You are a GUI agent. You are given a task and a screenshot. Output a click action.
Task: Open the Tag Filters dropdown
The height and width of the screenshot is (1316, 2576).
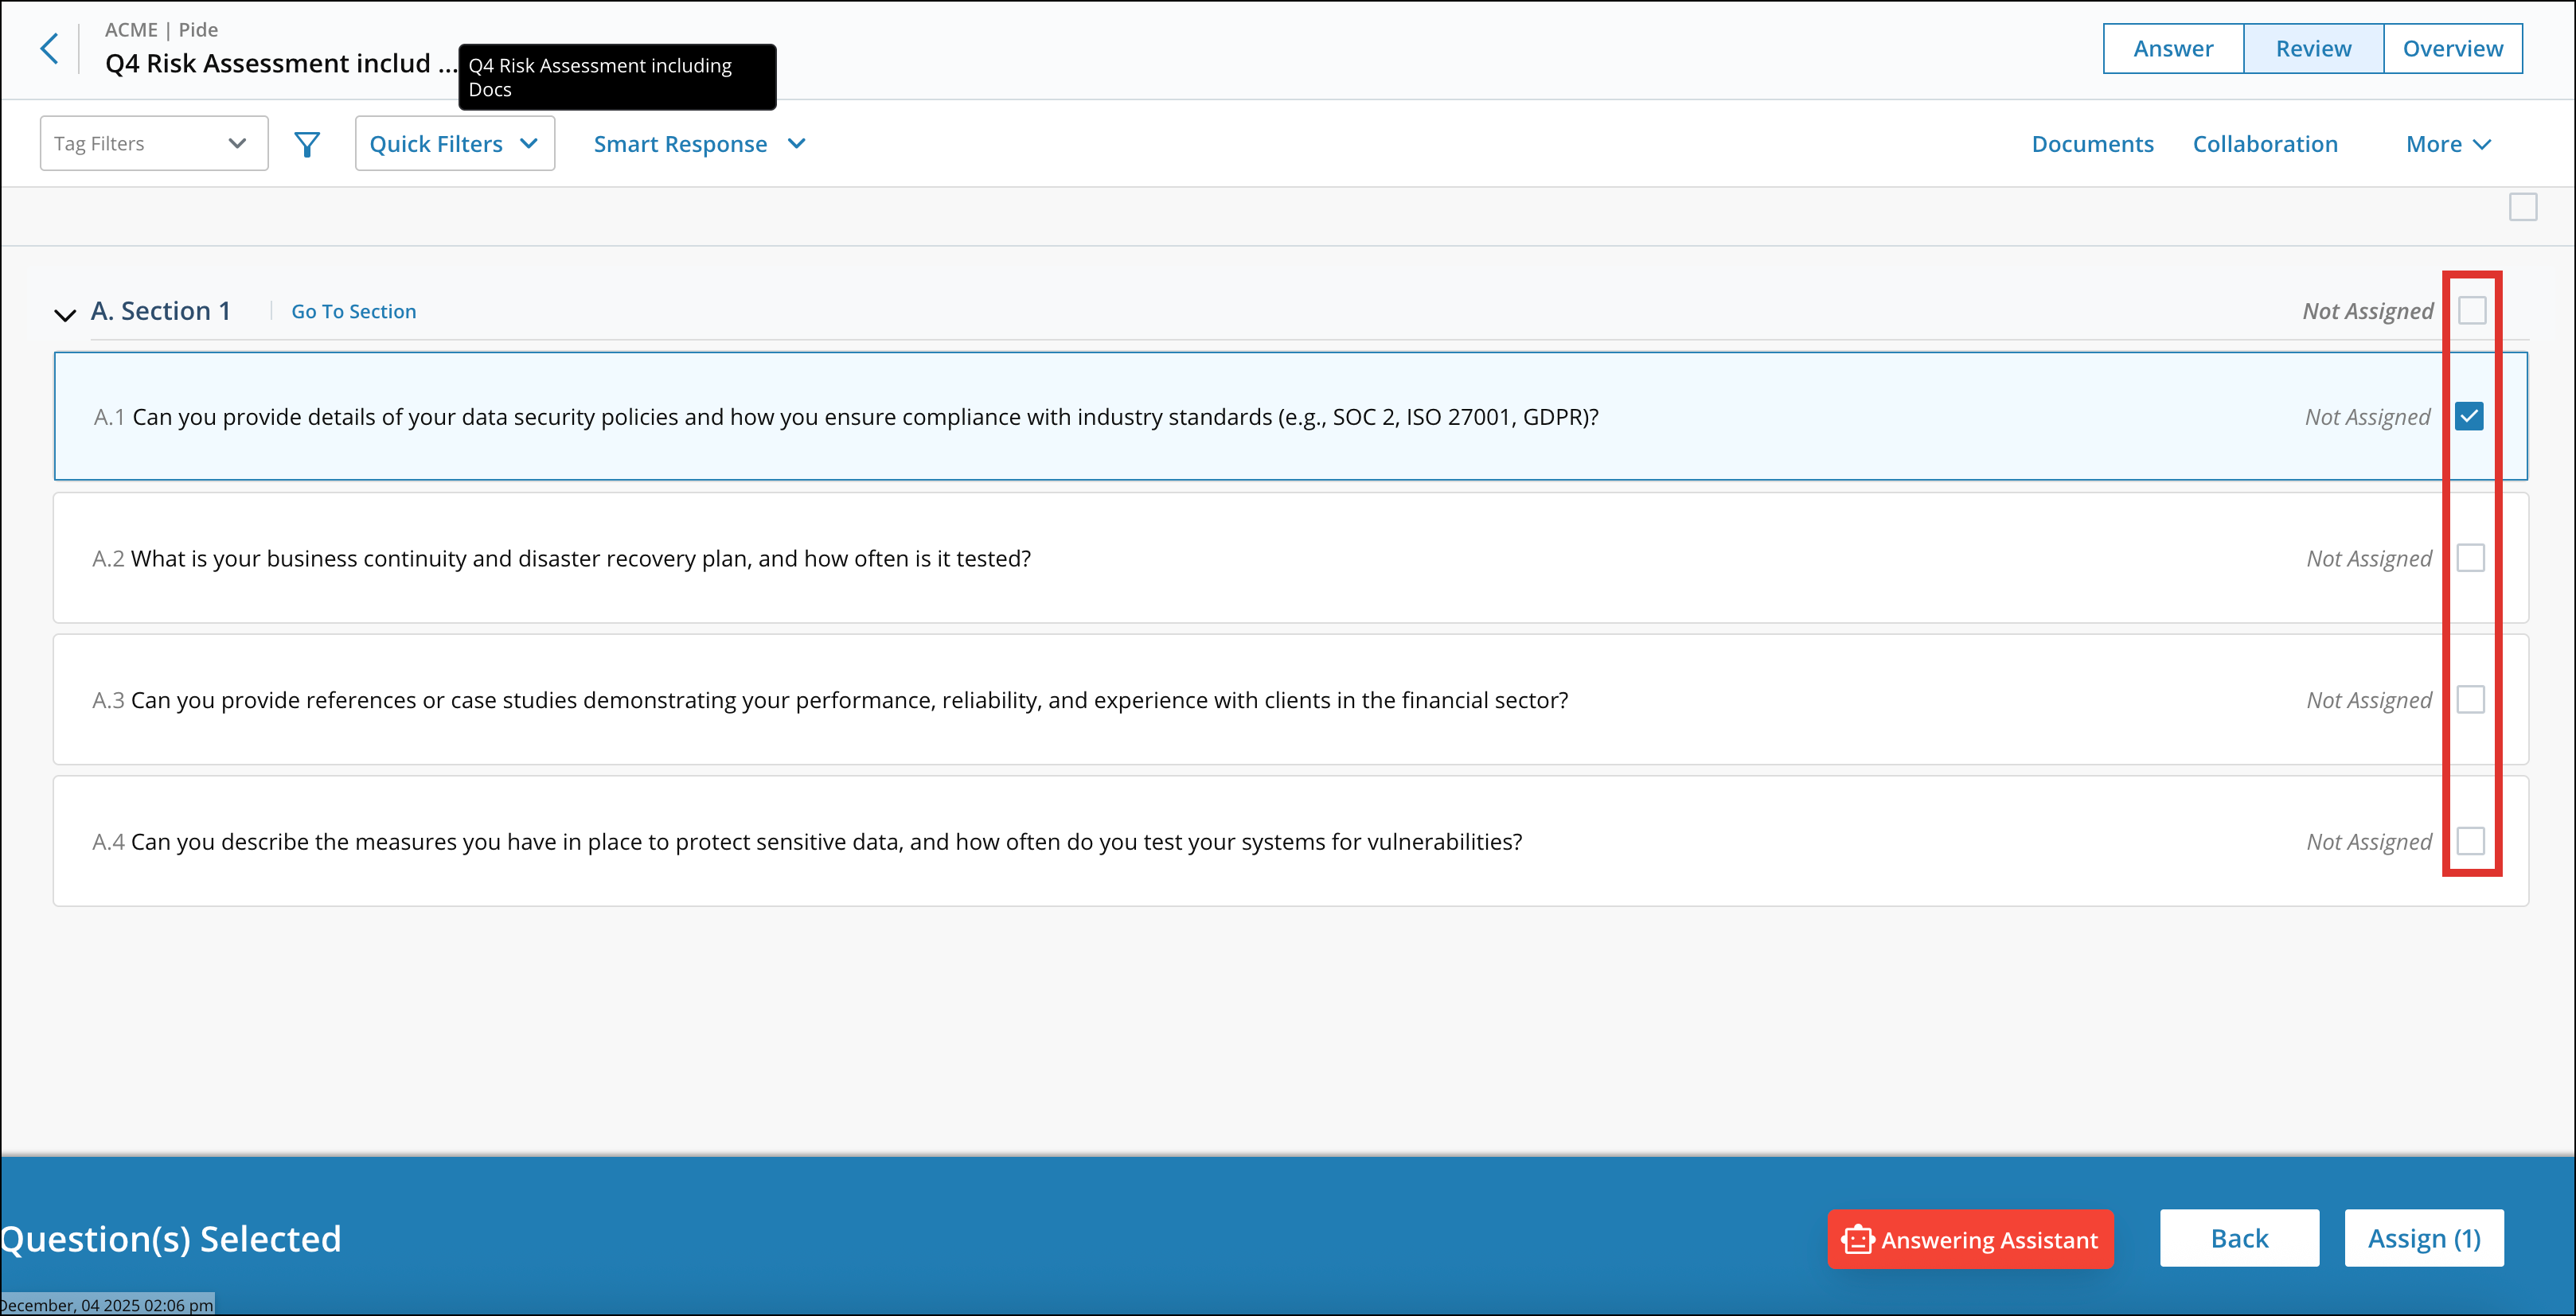(x=153, y=143)
